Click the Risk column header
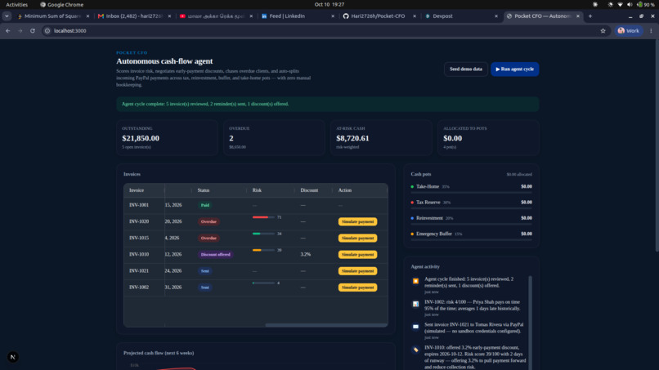Screen dimensions: 659x370 point(257,190)
